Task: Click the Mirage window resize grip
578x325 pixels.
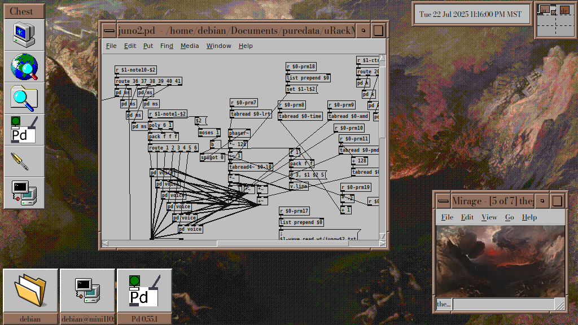Action: point(559,304)
